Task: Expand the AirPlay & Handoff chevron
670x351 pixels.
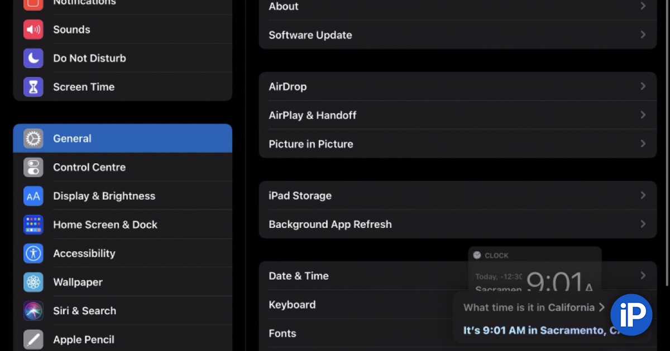Action: coord(643,115)
